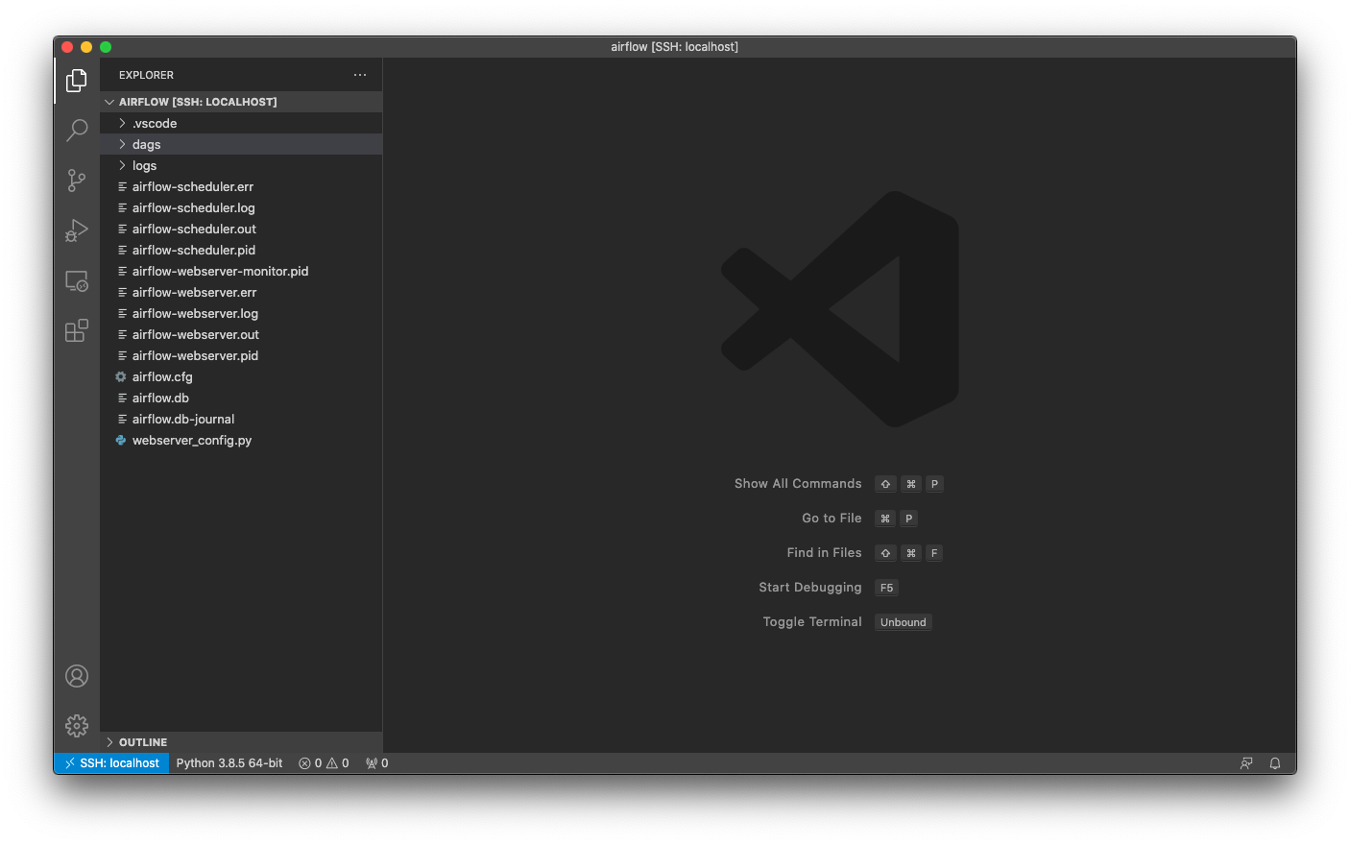
Task: Open the Search view
Action: pos(77,131)
